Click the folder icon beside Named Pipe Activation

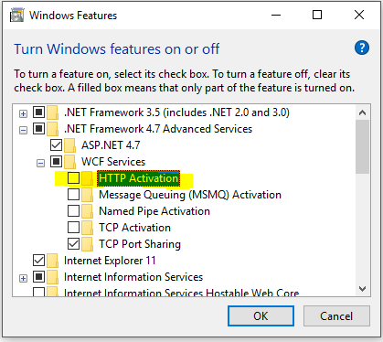[87, 211]
